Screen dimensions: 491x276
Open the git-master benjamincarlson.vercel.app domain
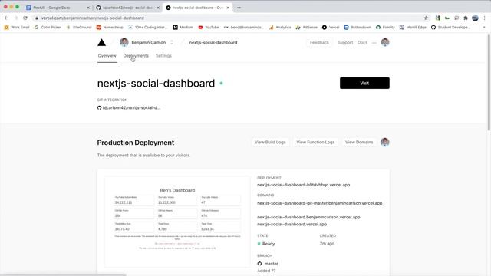[x=319, y=203]
